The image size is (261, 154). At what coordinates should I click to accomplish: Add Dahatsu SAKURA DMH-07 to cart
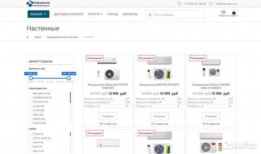[x=211, y=116]
